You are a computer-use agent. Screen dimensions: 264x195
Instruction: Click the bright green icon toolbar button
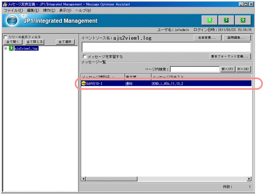[210, 20]
